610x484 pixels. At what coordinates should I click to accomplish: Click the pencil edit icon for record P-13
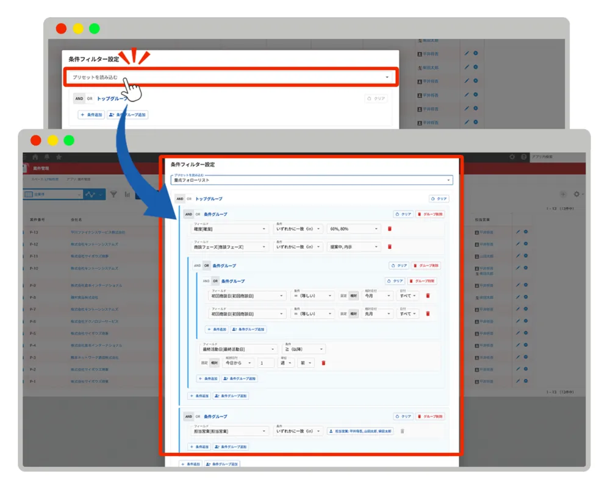[517, 232]
